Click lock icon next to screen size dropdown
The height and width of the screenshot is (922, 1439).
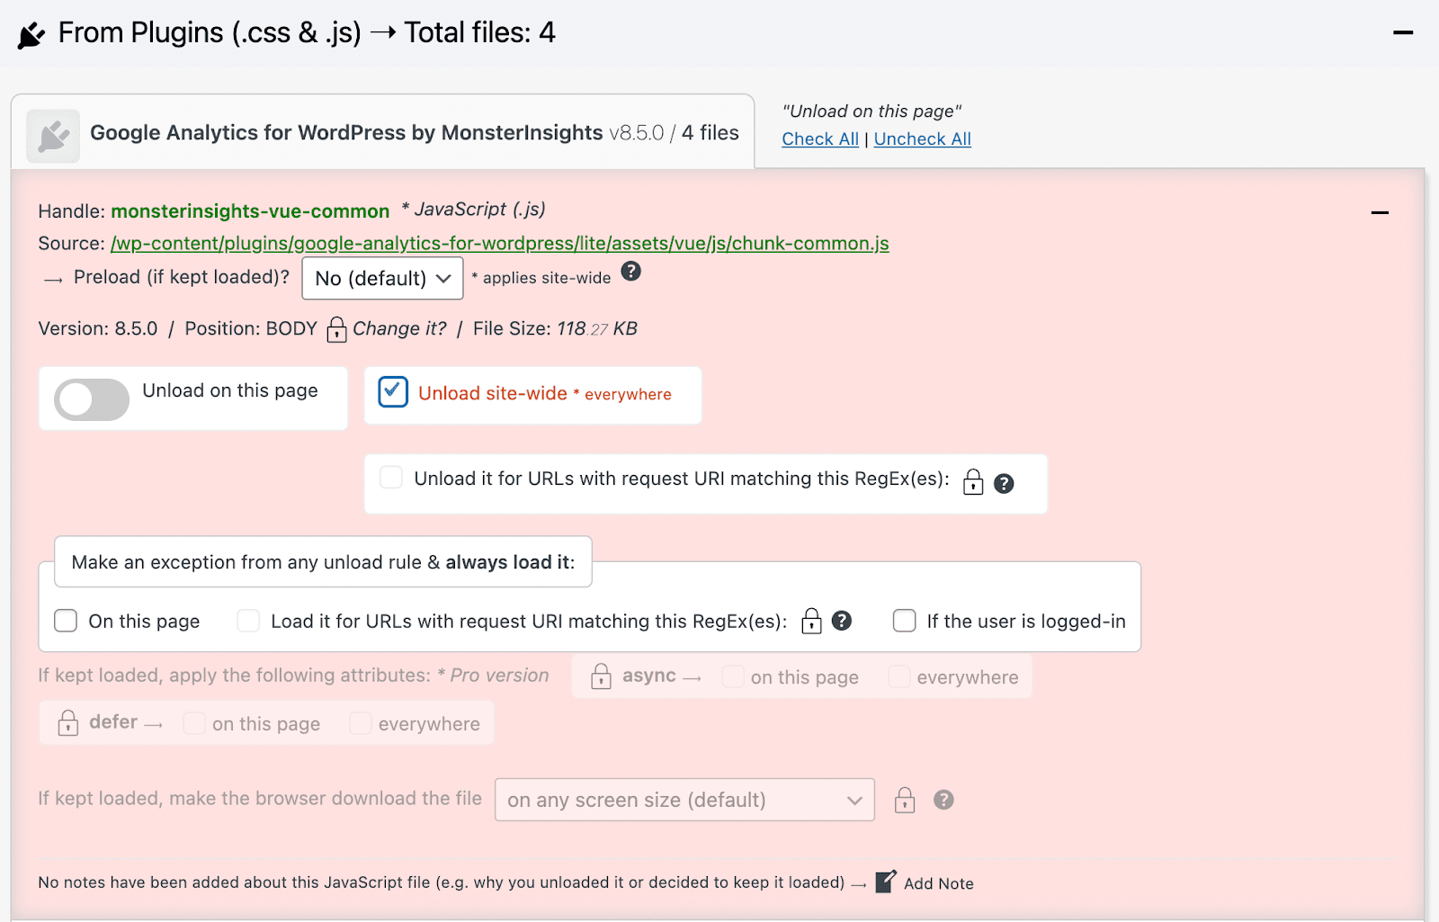(905, 800)
